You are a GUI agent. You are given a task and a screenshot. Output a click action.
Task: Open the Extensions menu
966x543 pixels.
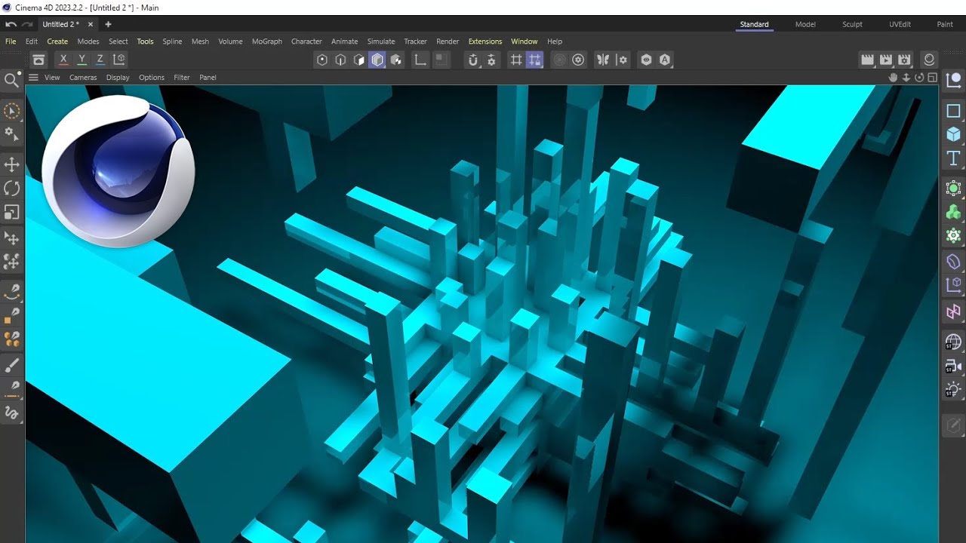point(485,41)
